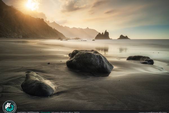Click the tall jagged sea stack
The height and width of the screenshot is (113, 169).
point(103,36)
